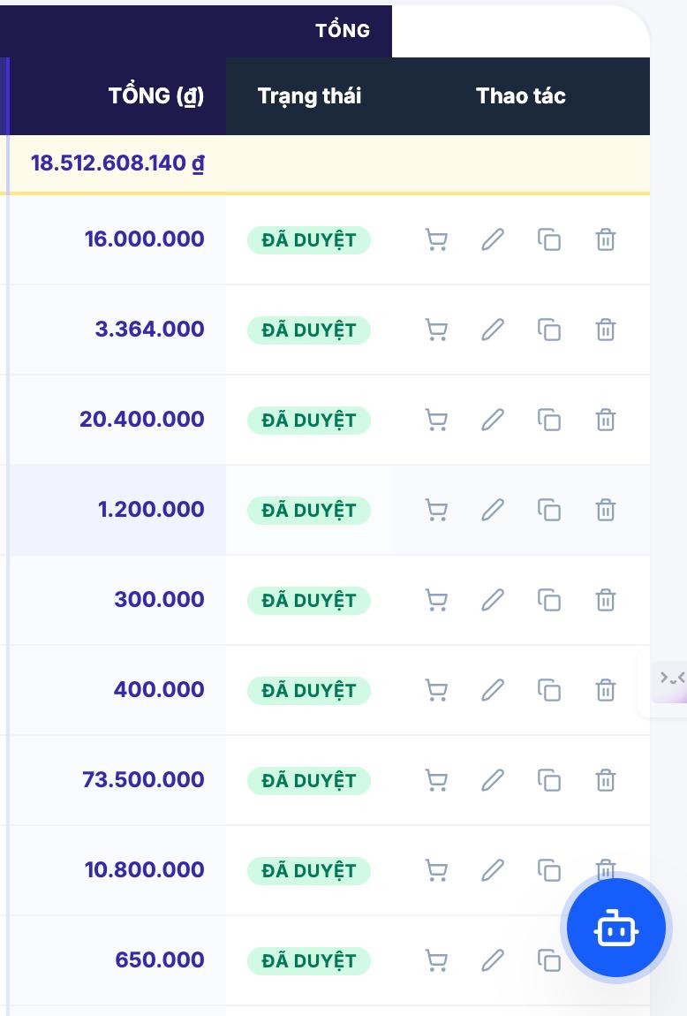Viewport: 687px width, 1016px height.
Task: Click the pencil edit icon in the 400.000 row
Action: click(x=493, y=690)
